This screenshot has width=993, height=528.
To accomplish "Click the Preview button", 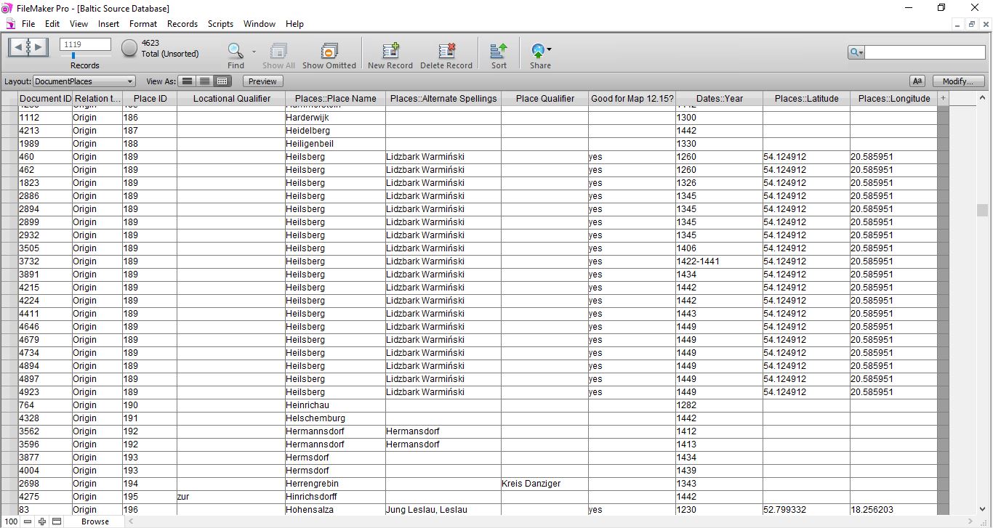I will (x=262, y=81).
